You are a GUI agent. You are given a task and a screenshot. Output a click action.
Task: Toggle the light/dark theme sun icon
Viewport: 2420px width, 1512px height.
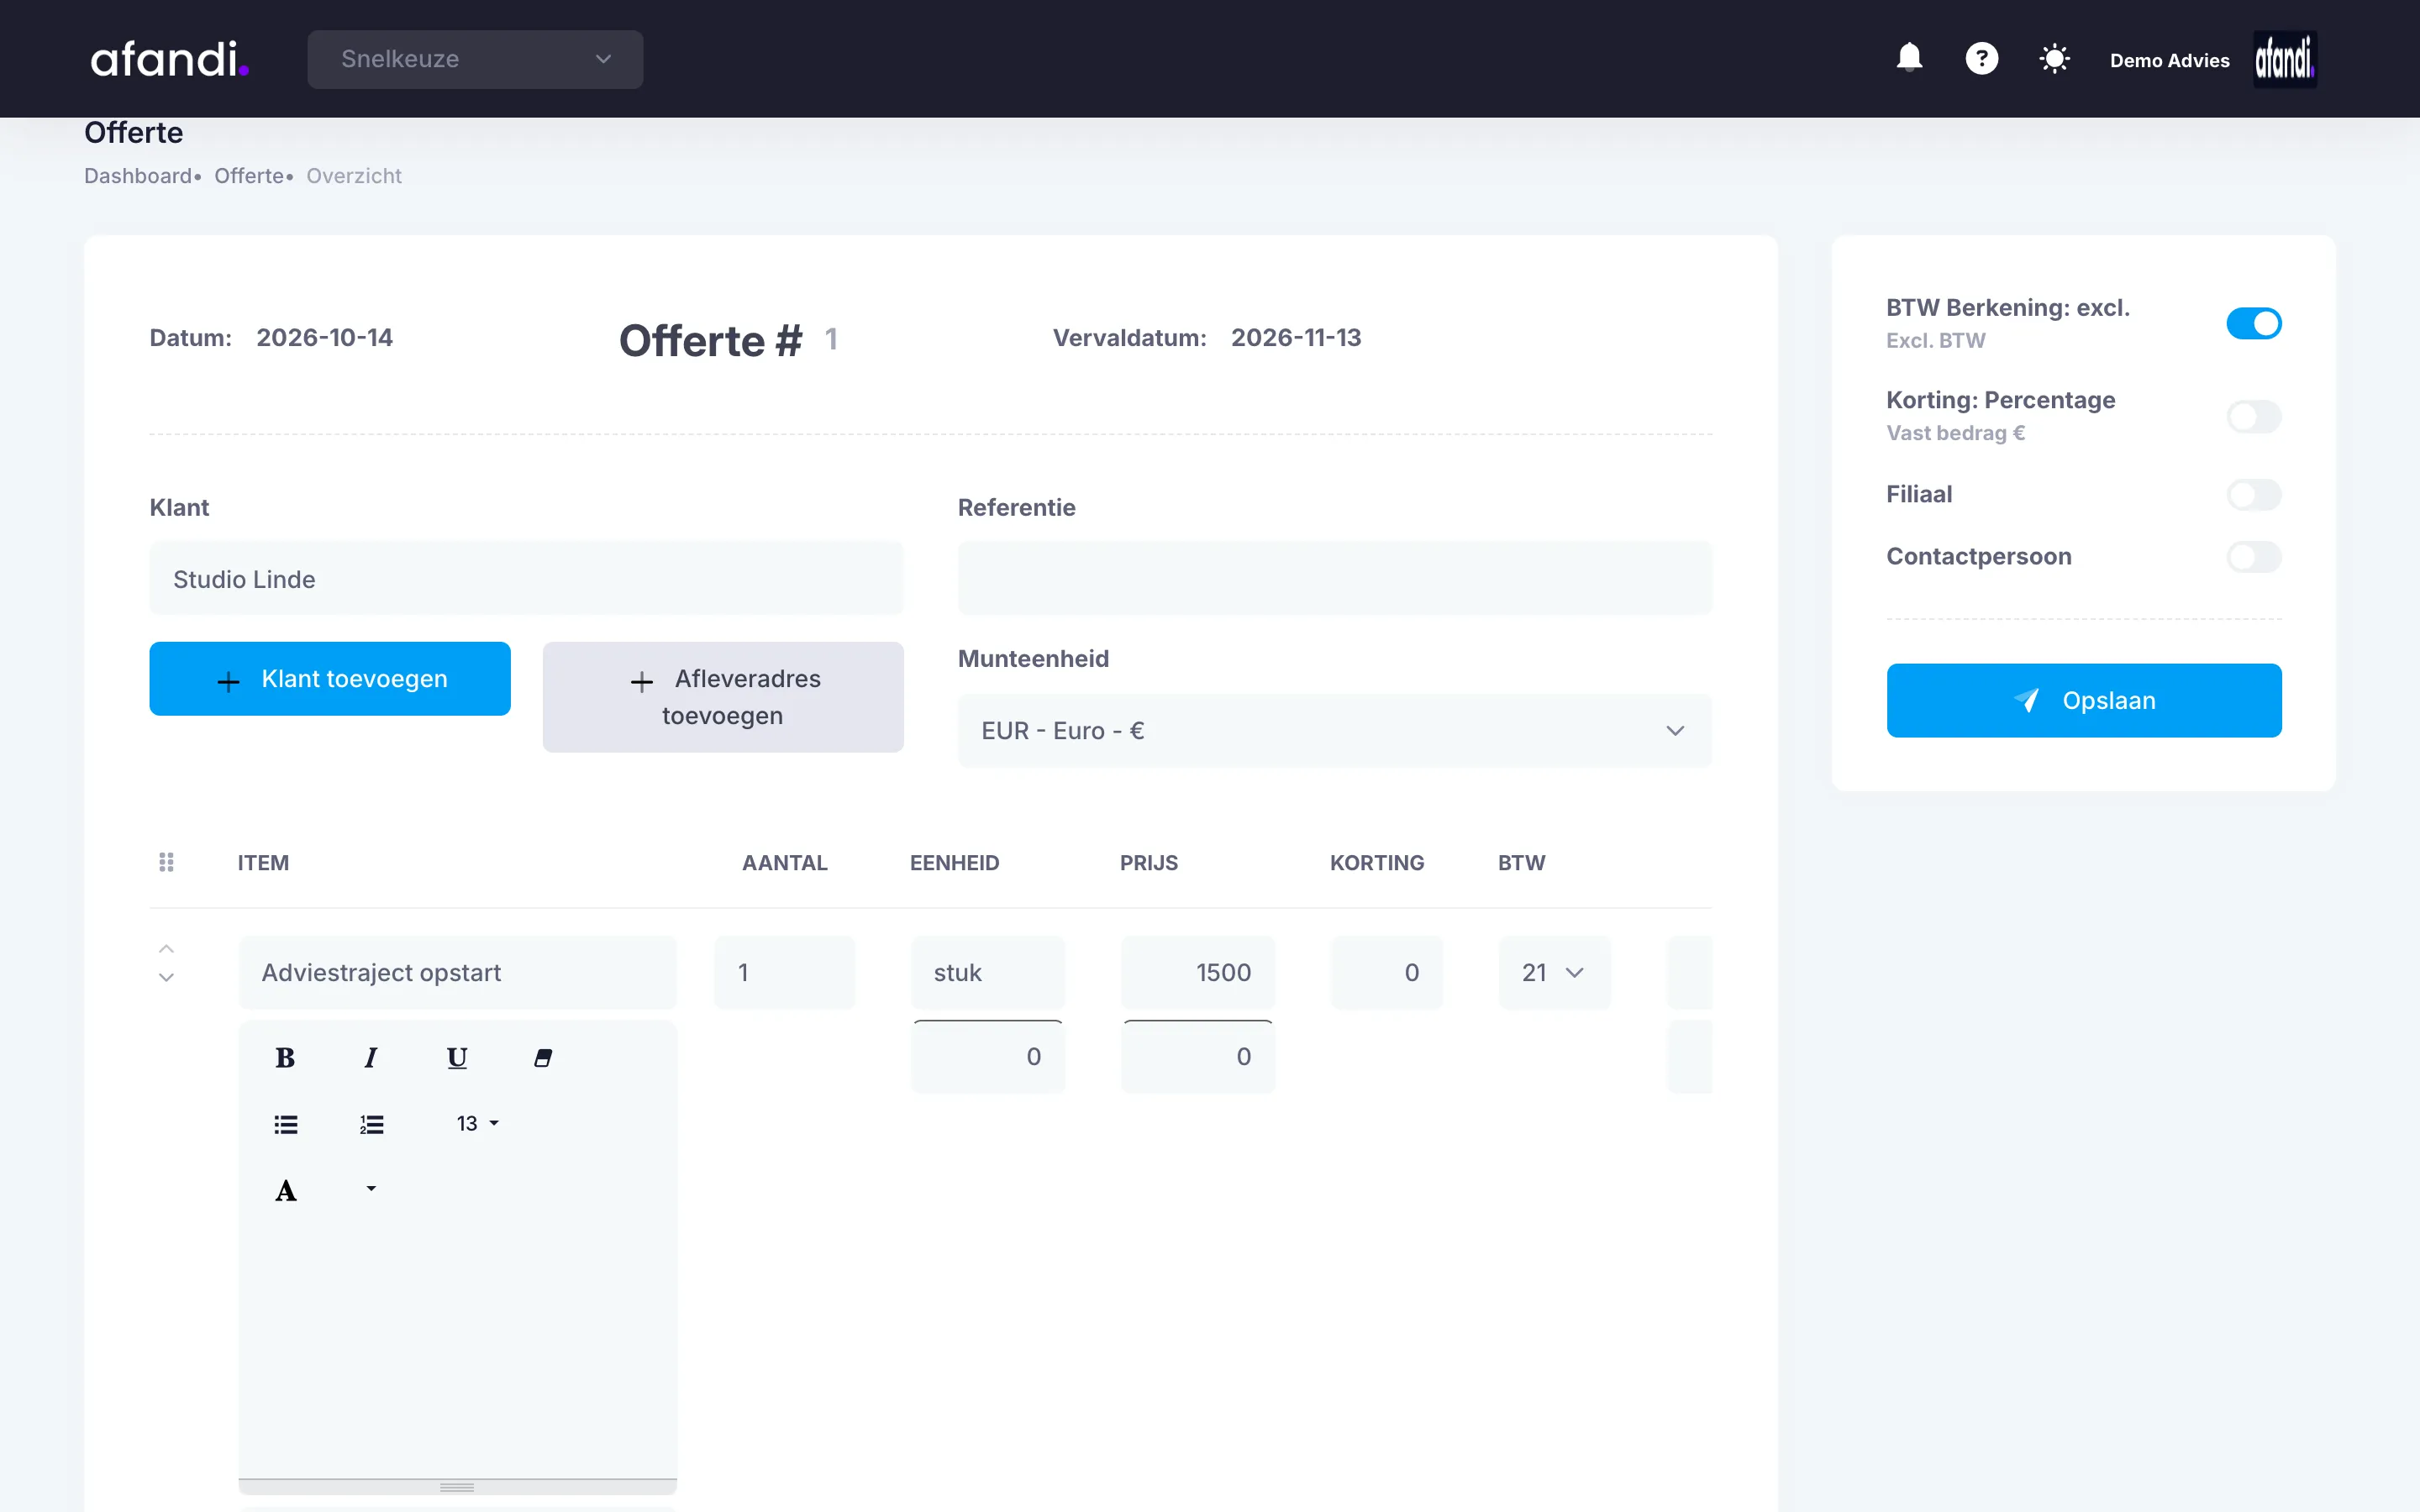(2054, 59)
